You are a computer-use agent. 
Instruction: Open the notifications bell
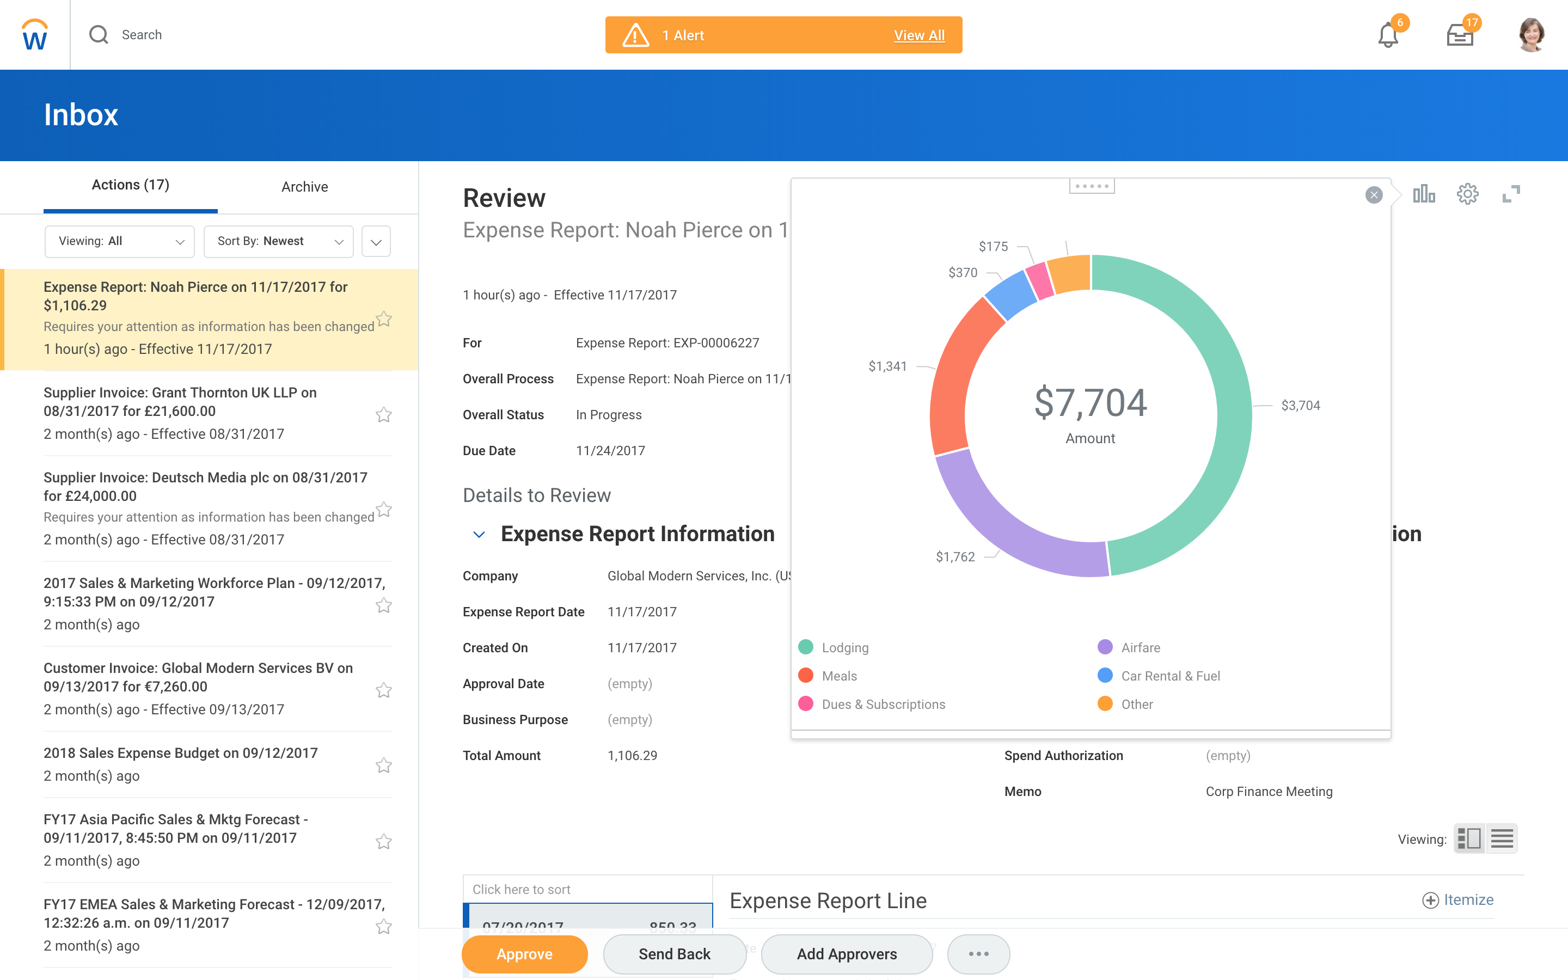1387,35
